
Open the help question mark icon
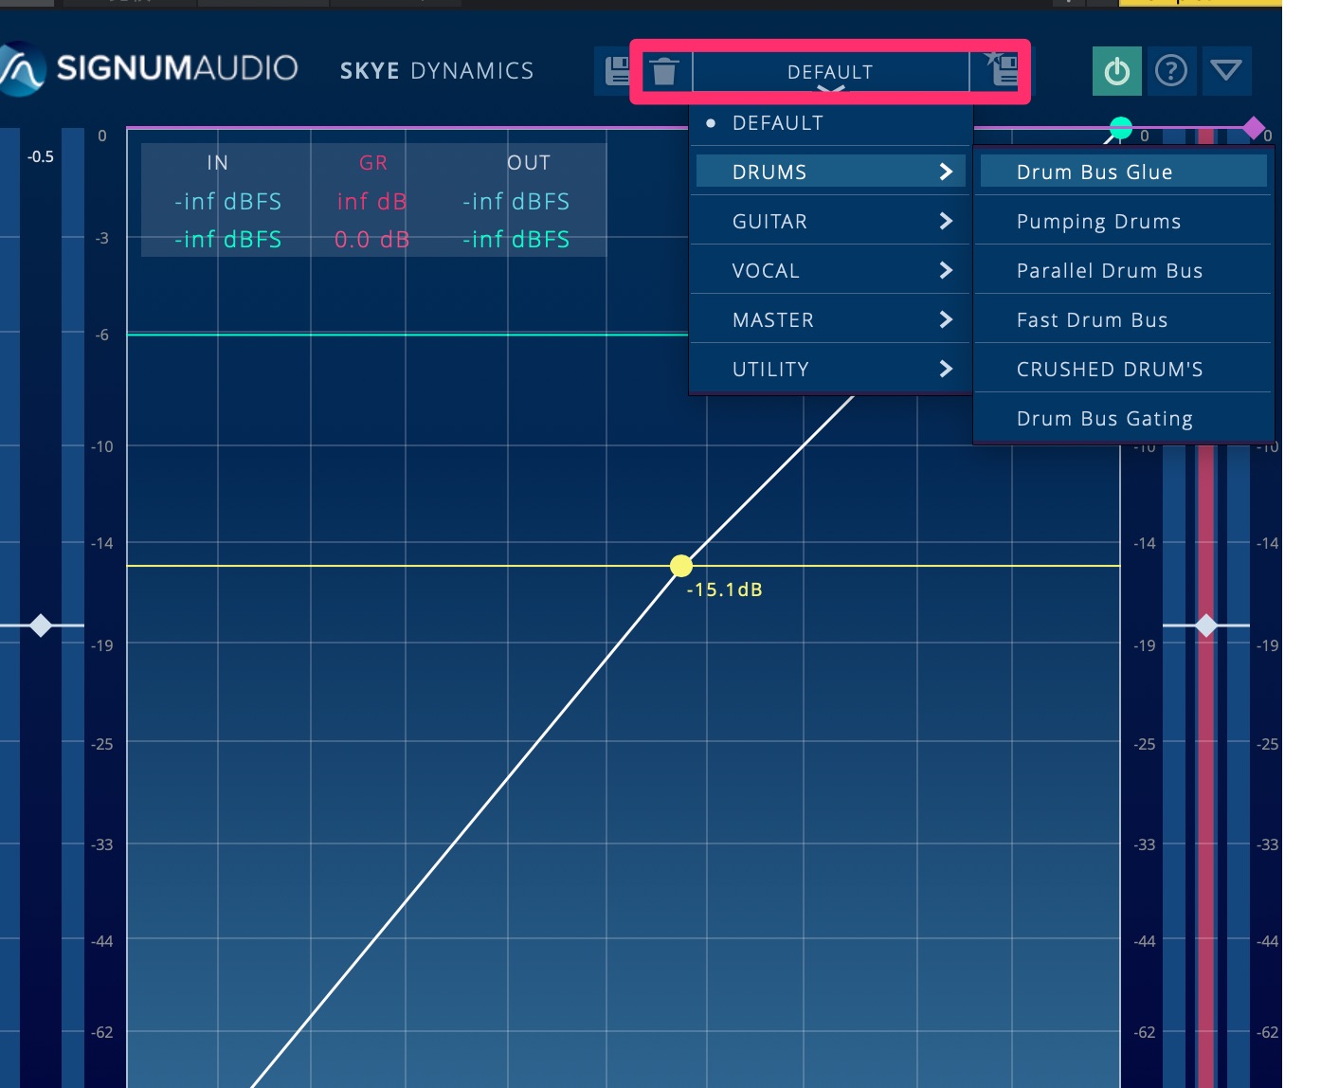click(x=1171, y=71)
